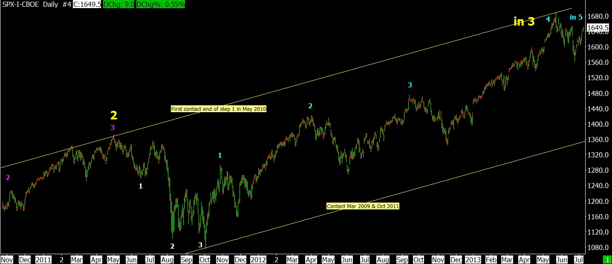Click the large yellow '2' wave label
612x264 pixels.
(x=113, y=115)
